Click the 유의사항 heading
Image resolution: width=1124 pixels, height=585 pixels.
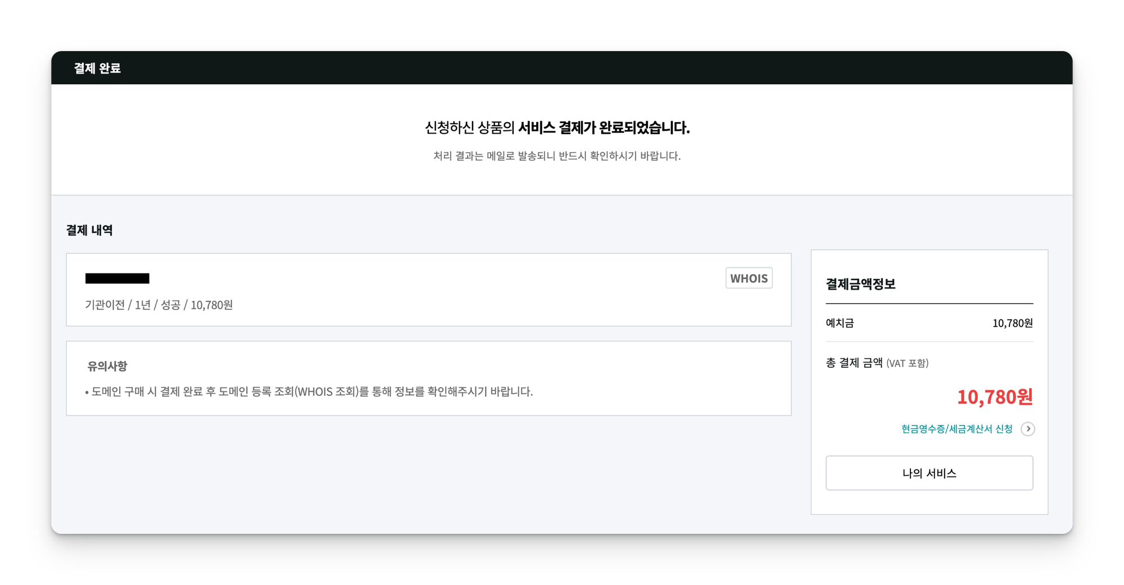[x=107, y=366]
